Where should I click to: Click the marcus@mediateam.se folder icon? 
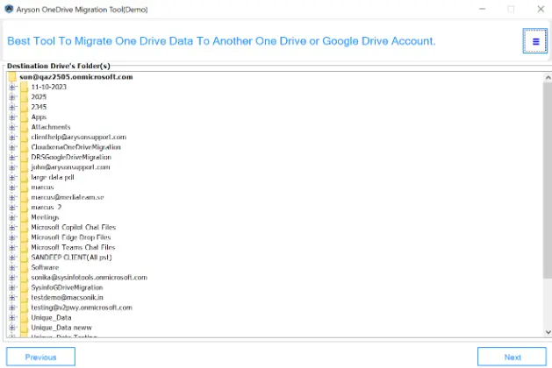(x=24, y=197)
